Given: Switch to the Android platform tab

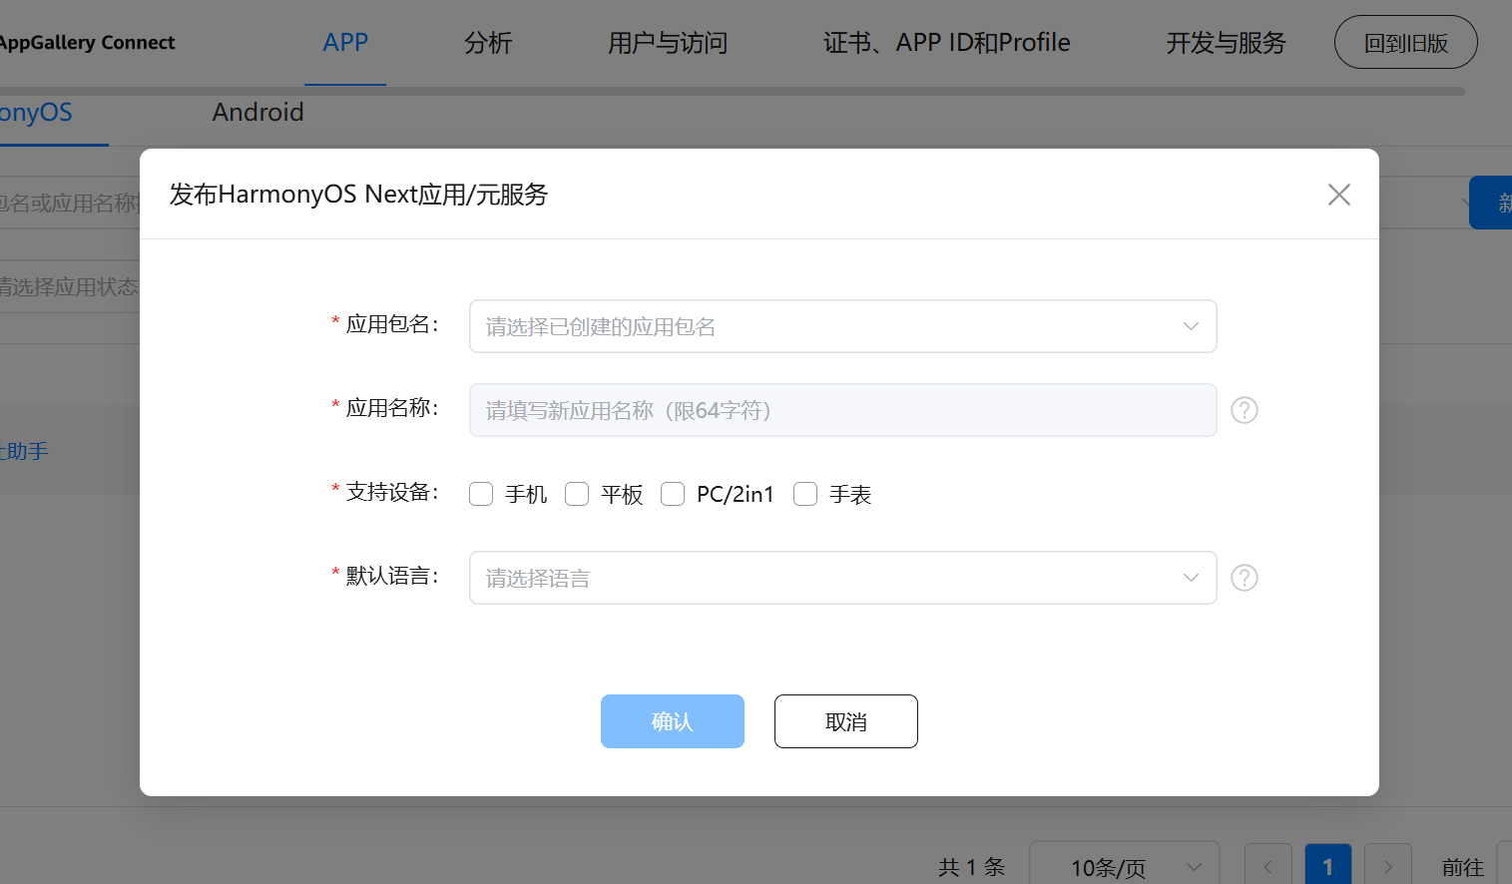Looking at the screenshot, I should (x=257, y=112).
